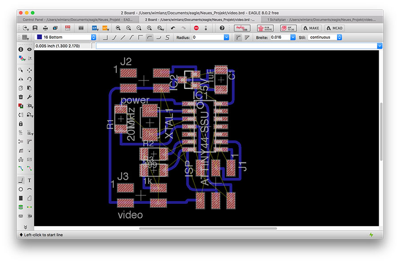Select the Delete trash can tool
Screen dimensions: 400x263
tap(20, 97)
